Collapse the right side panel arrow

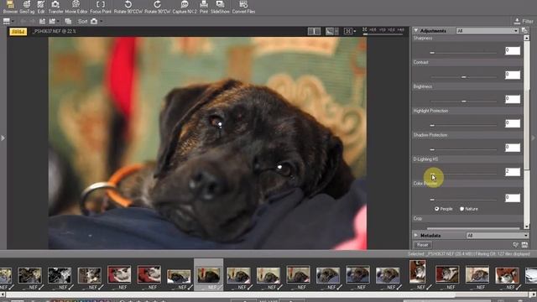click(534, 138)
